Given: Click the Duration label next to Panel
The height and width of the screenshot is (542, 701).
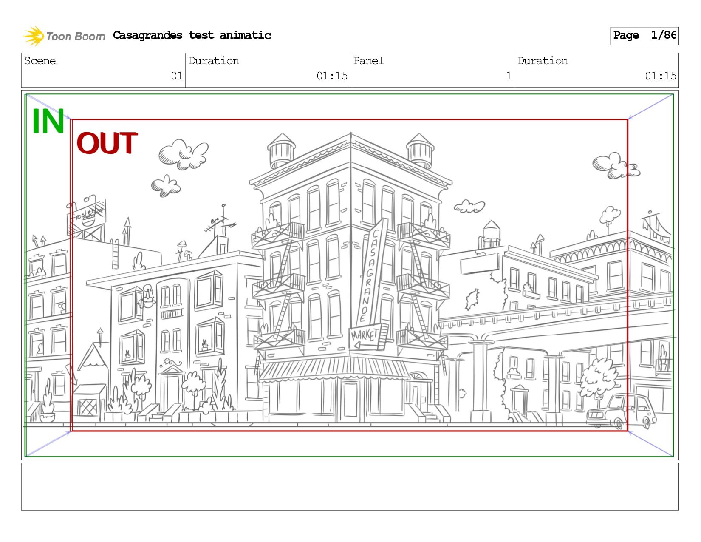Looking at the screenshot, I should 543,61.
